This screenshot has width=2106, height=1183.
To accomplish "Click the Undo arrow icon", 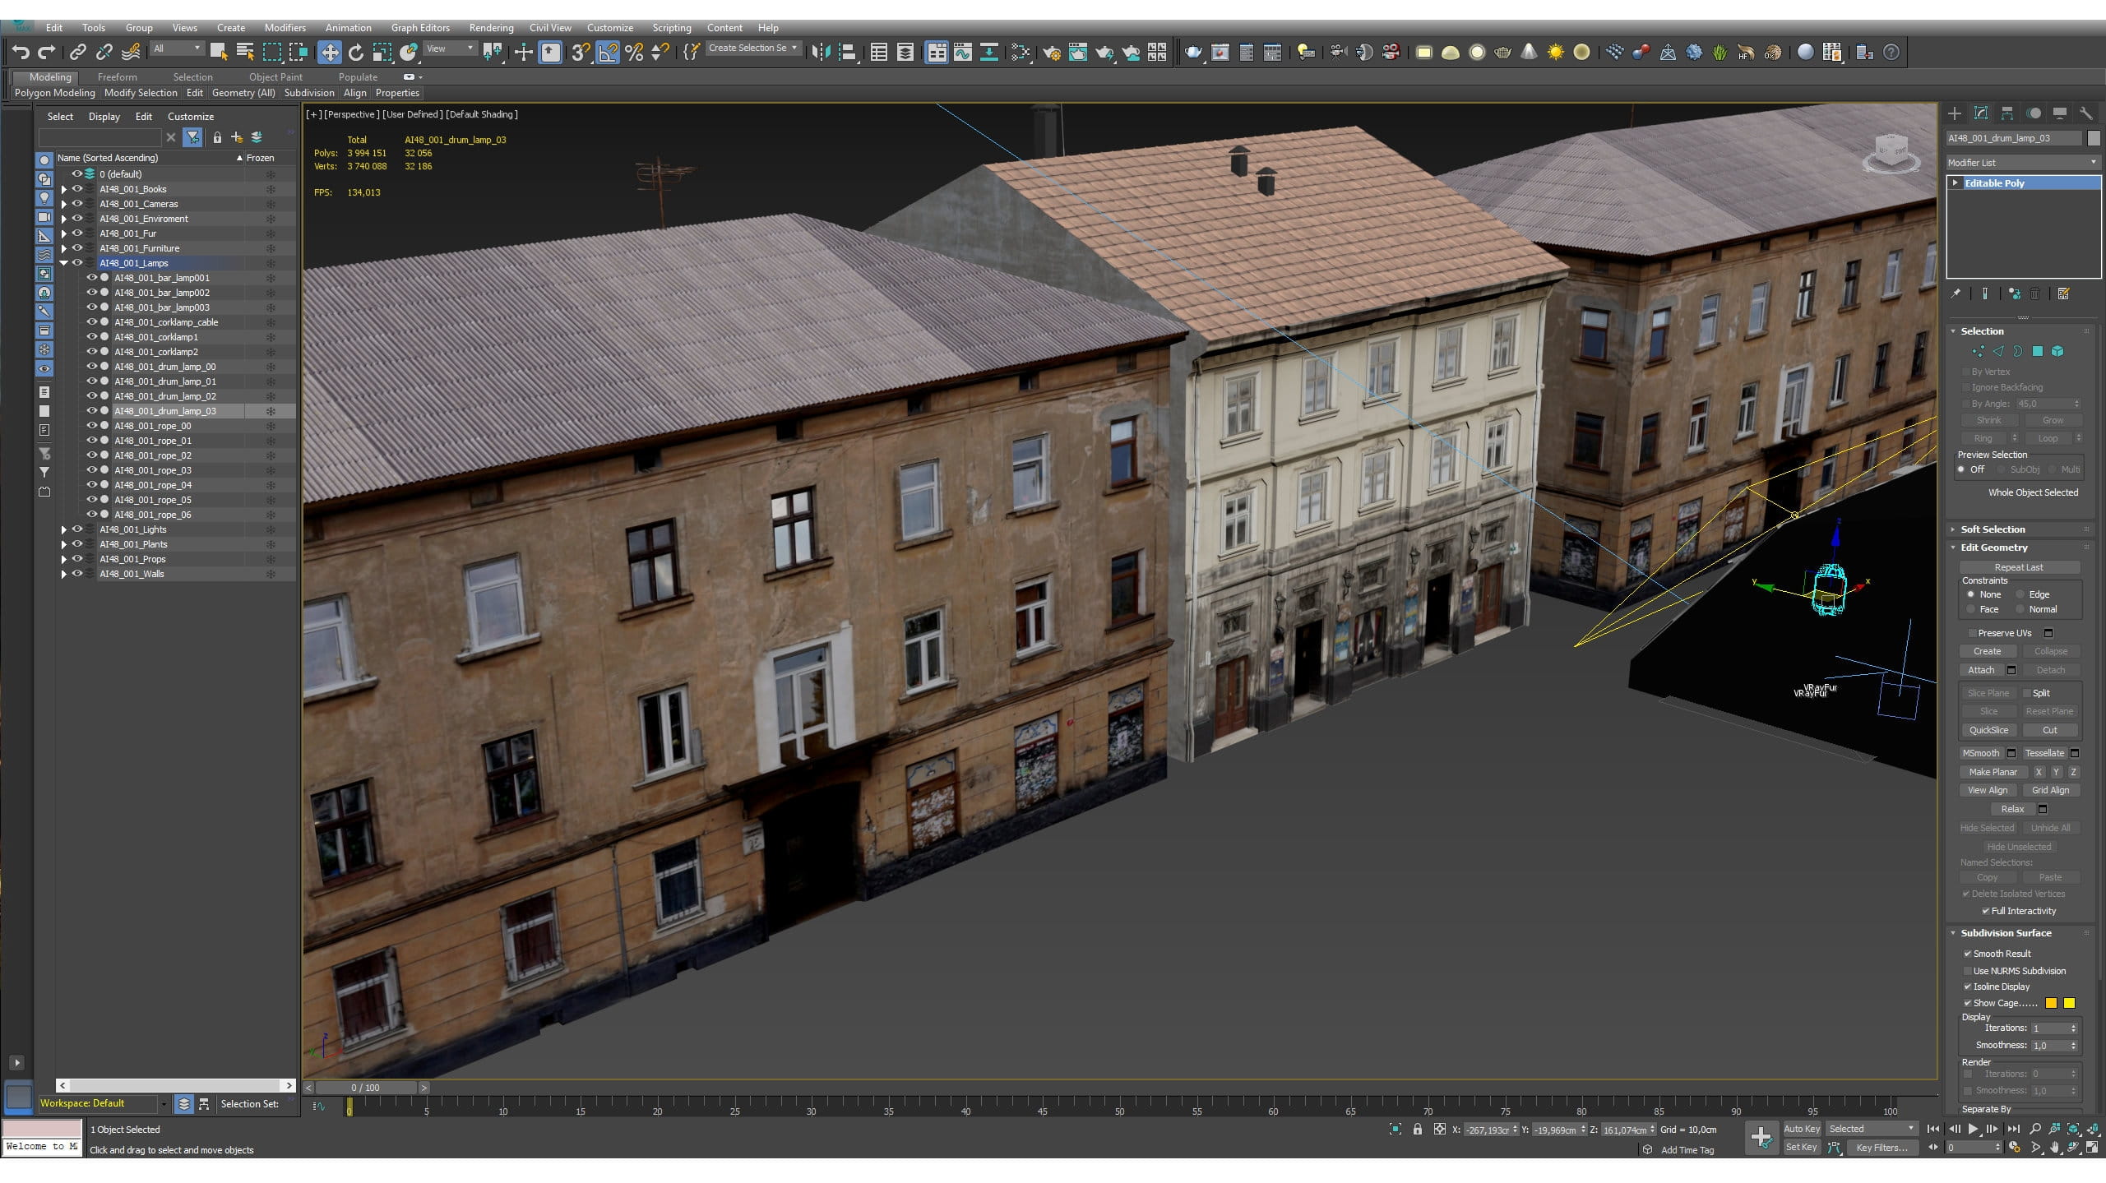I will click(x=21, y=53).
